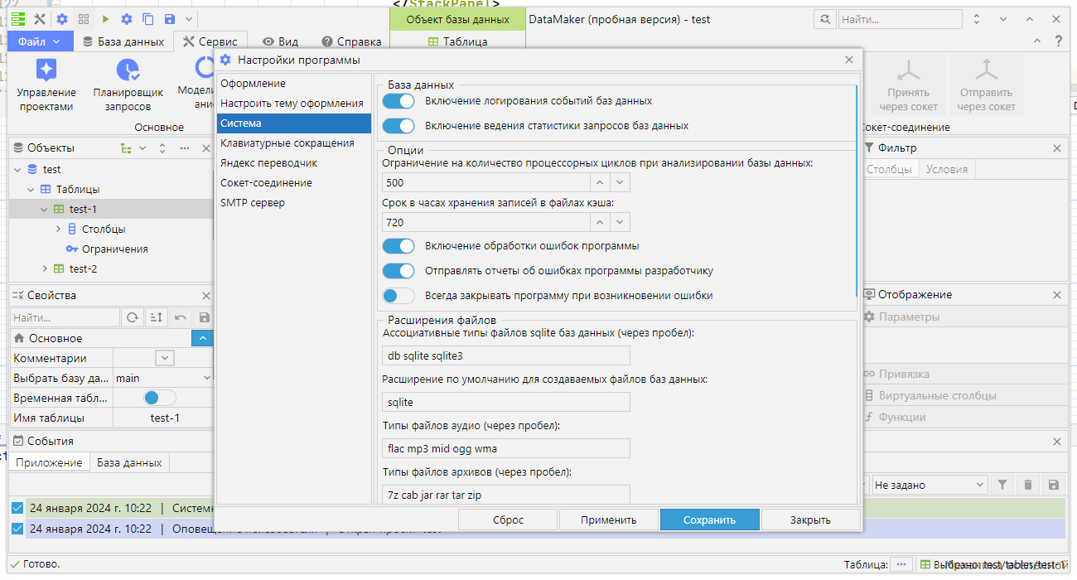Open the Файл menu
Image resolution: width=1077 pixels, height=580 pixels.
[40, 41]
